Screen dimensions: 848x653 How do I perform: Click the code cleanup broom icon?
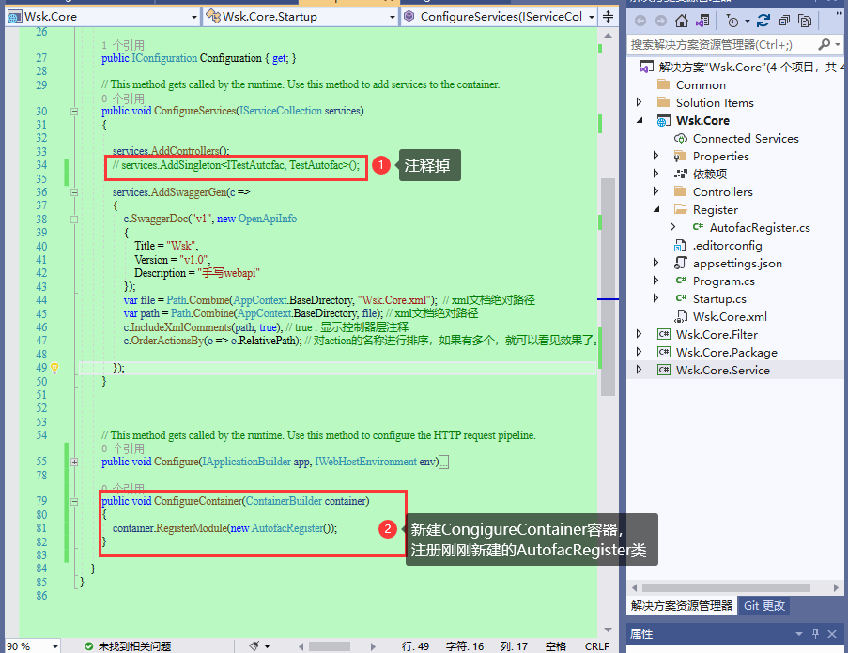(x=254, y=646)
